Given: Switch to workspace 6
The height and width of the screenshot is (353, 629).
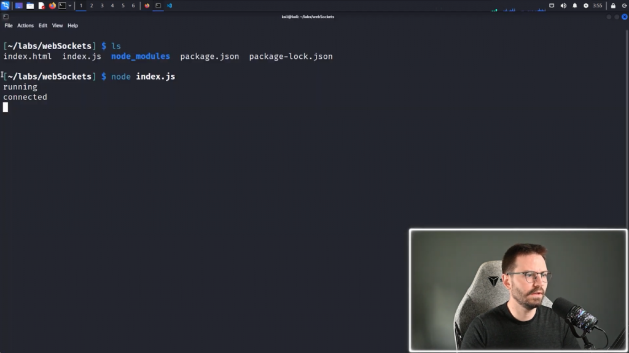Looking at the screenshot, I should point(133,6).
